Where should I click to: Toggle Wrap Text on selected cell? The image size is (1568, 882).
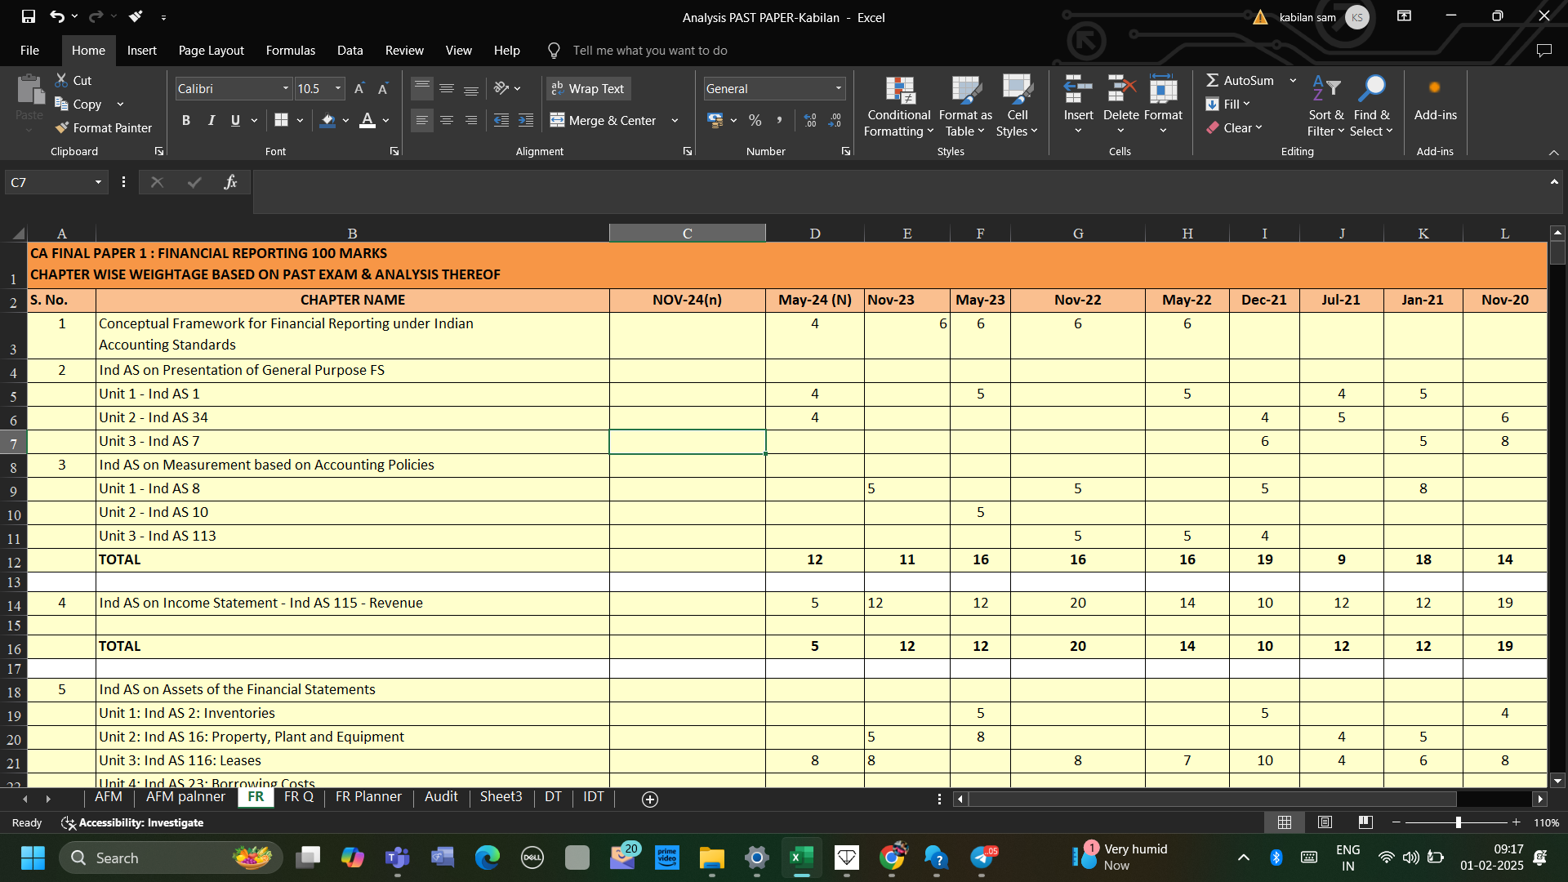click(588, 89)
